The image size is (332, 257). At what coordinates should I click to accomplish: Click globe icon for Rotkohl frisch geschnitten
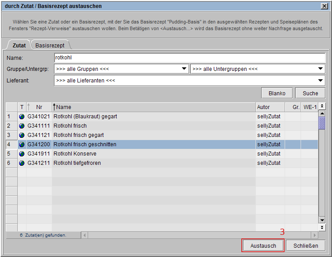tap(22, 144)
